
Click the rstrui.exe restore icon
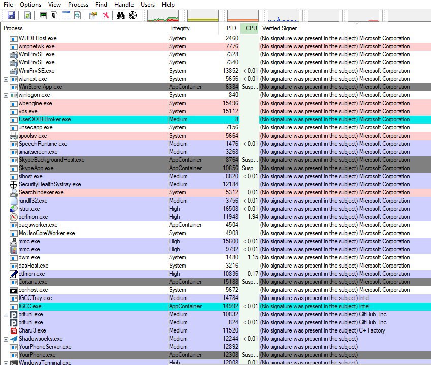click(14, 209)
